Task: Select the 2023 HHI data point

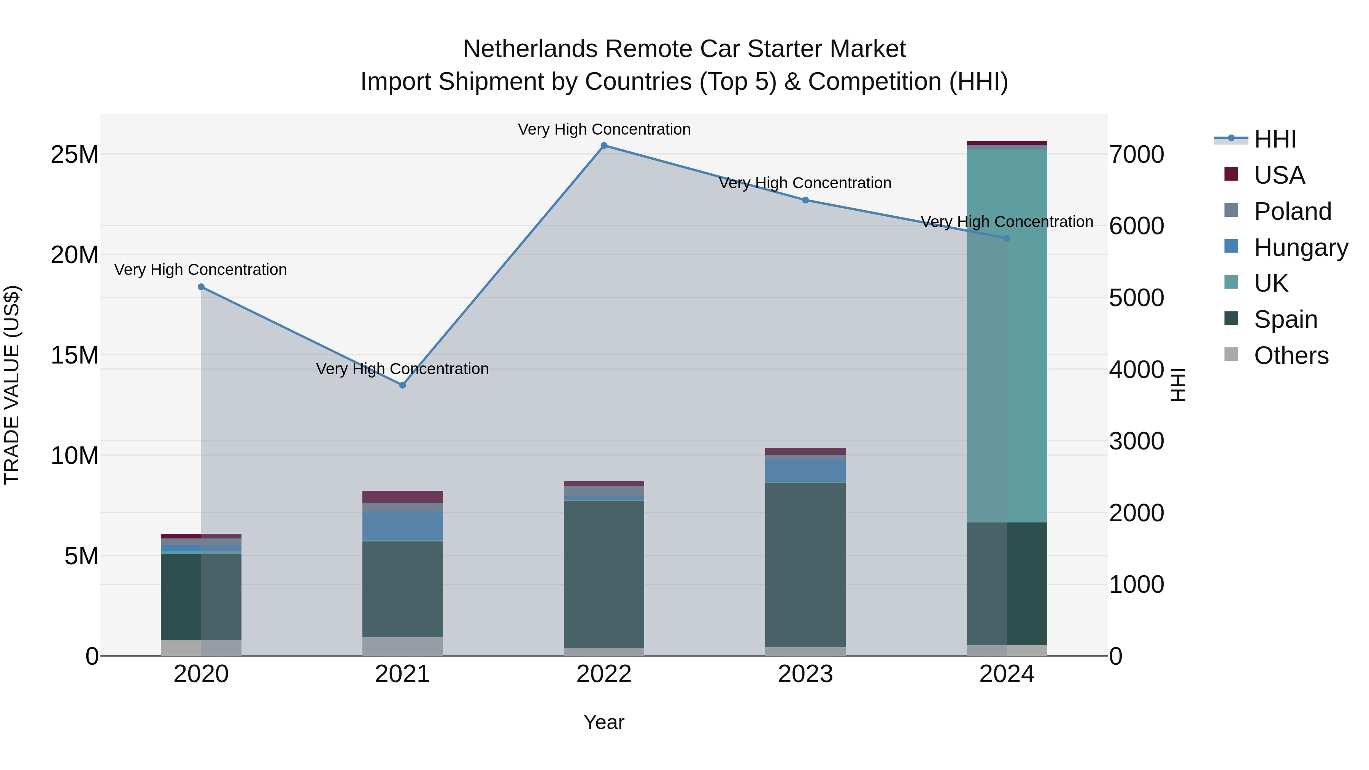Action: tap(805, 200)
